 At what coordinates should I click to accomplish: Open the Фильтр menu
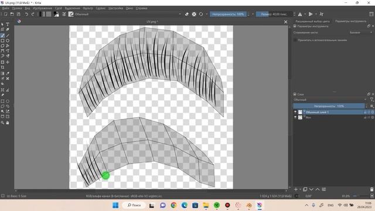click(88, 8)
